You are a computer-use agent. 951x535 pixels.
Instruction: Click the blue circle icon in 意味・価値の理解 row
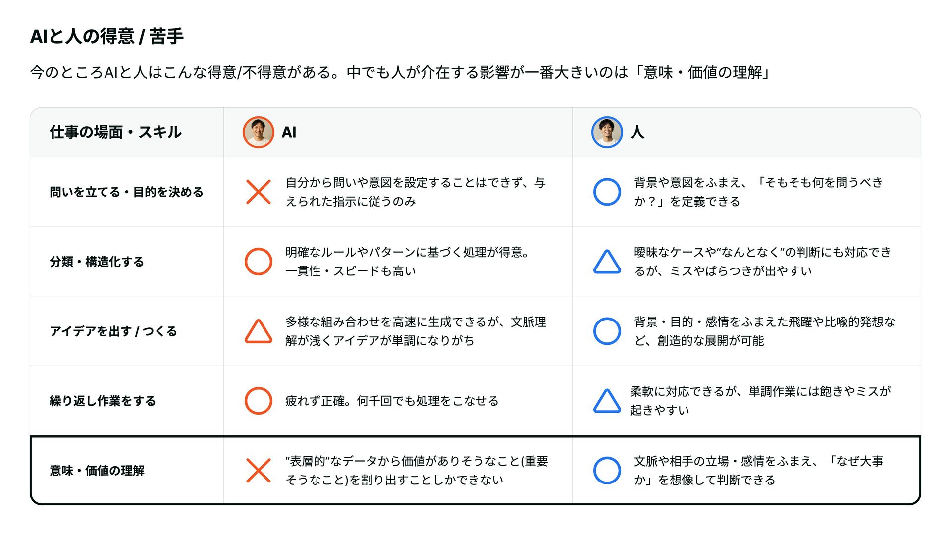[x=607, y=471]
